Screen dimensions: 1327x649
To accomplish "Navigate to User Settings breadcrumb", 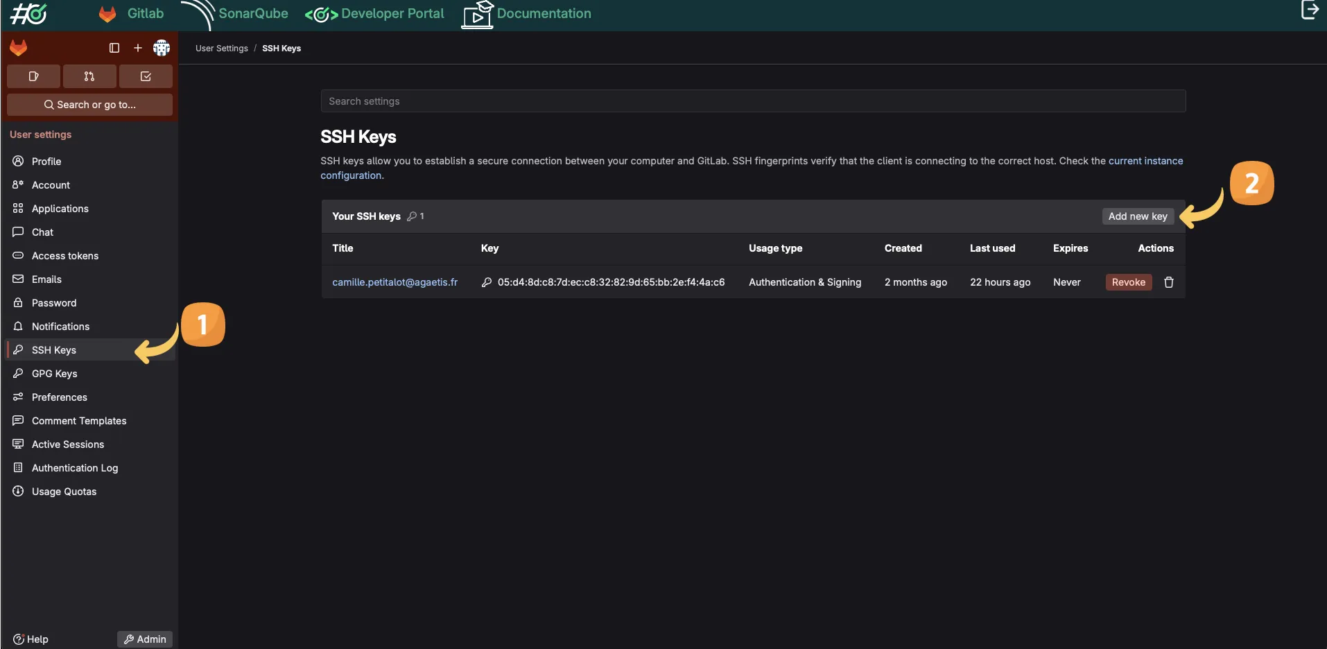I will (x=220, y=48).
